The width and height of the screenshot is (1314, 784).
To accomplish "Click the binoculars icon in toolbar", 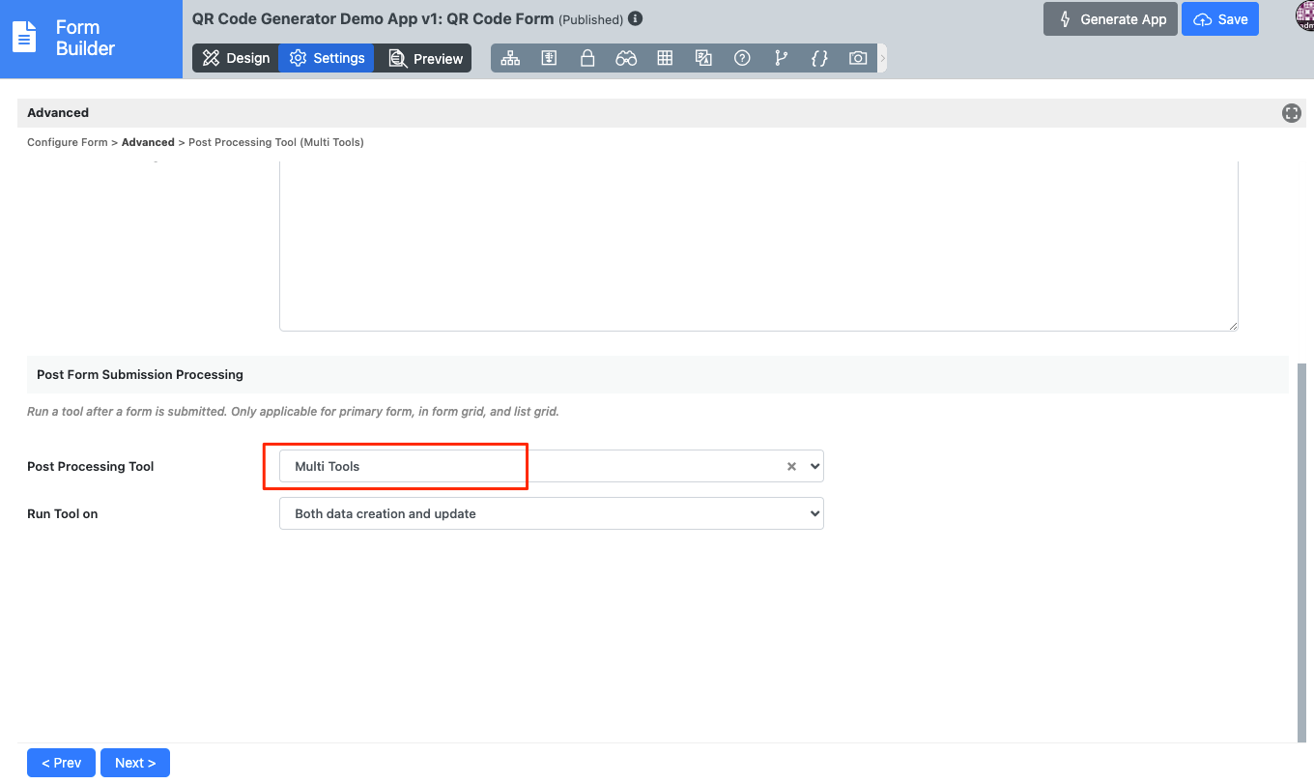I will [x=626, y=58].
